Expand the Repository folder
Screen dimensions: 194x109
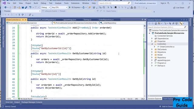[x=152, y=58]
